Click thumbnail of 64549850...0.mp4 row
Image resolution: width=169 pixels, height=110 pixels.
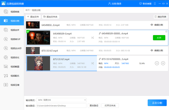pyautogui.click(x=33, y=25)
